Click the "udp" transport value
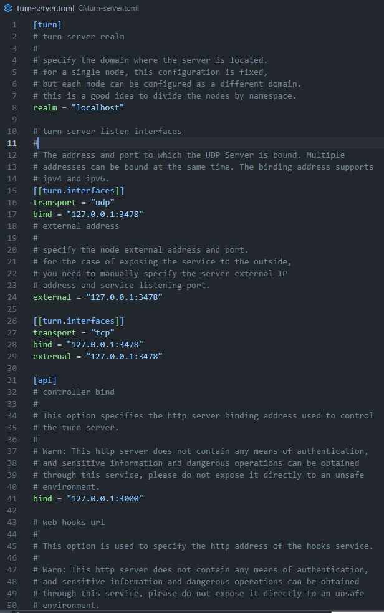Screen dimensions: 384x613 pyautogui.click(x=103, y=203)
